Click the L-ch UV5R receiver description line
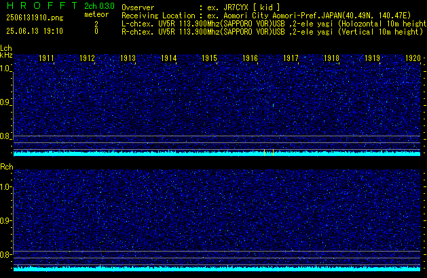Viewport: 427px width, 278px height. [x=274, y=24]
